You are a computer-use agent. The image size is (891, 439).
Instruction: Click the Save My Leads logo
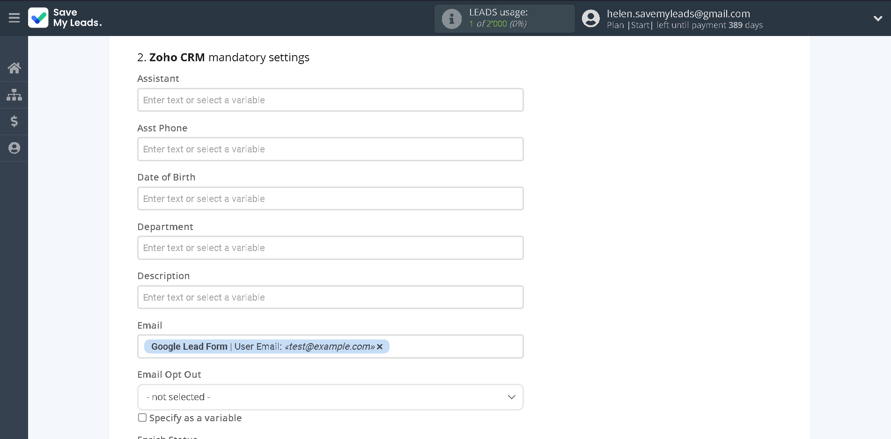pyautogui.click(x=65, y=18)
